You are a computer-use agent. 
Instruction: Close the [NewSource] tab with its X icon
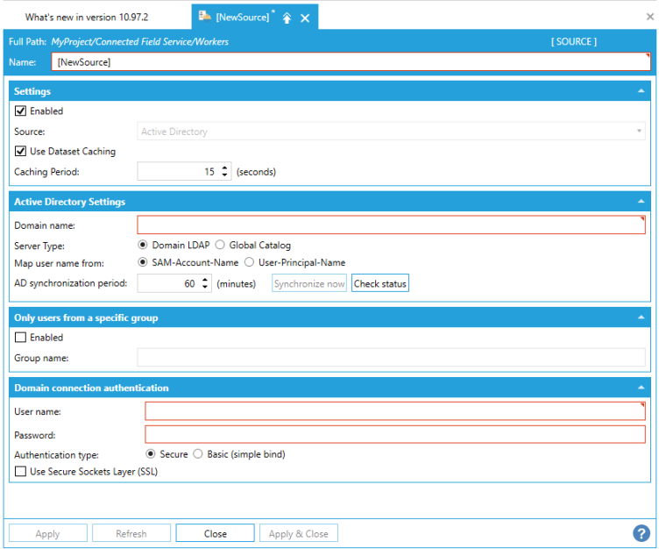coord(305,18)
